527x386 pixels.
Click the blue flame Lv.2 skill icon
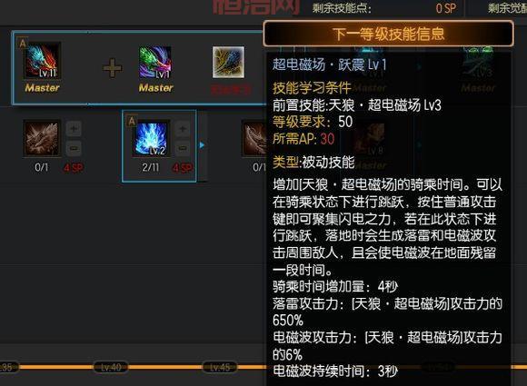pyautogui.click(x=151, y=139)
